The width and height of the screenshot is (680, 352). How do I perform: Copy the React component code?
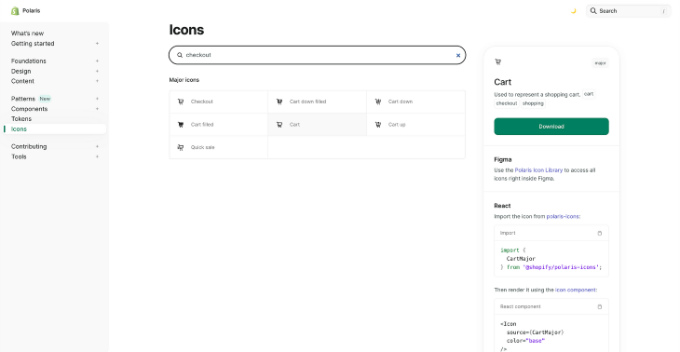tap(600, 307)
